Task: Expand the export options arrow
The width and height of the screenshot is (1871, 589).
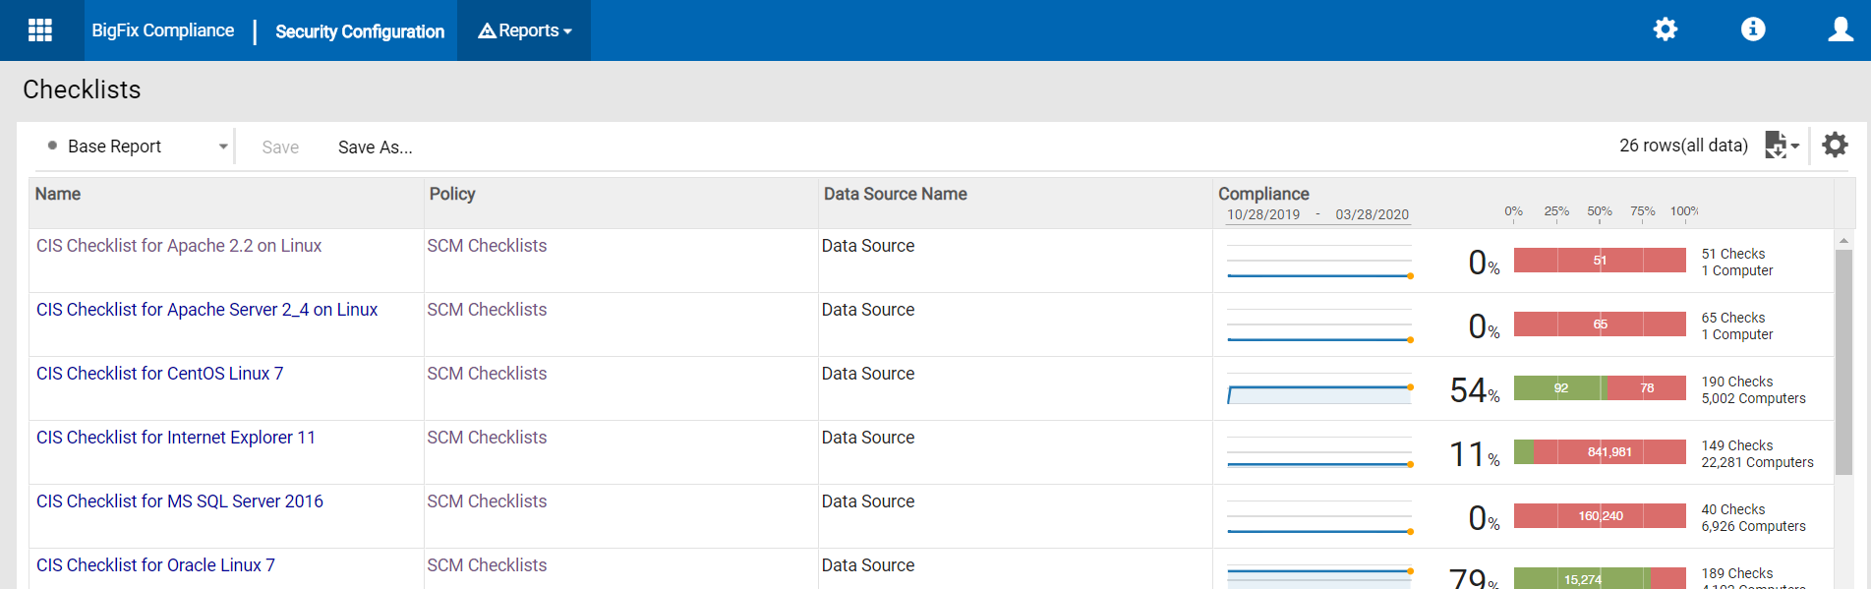Action: (x=1795, y=147)
